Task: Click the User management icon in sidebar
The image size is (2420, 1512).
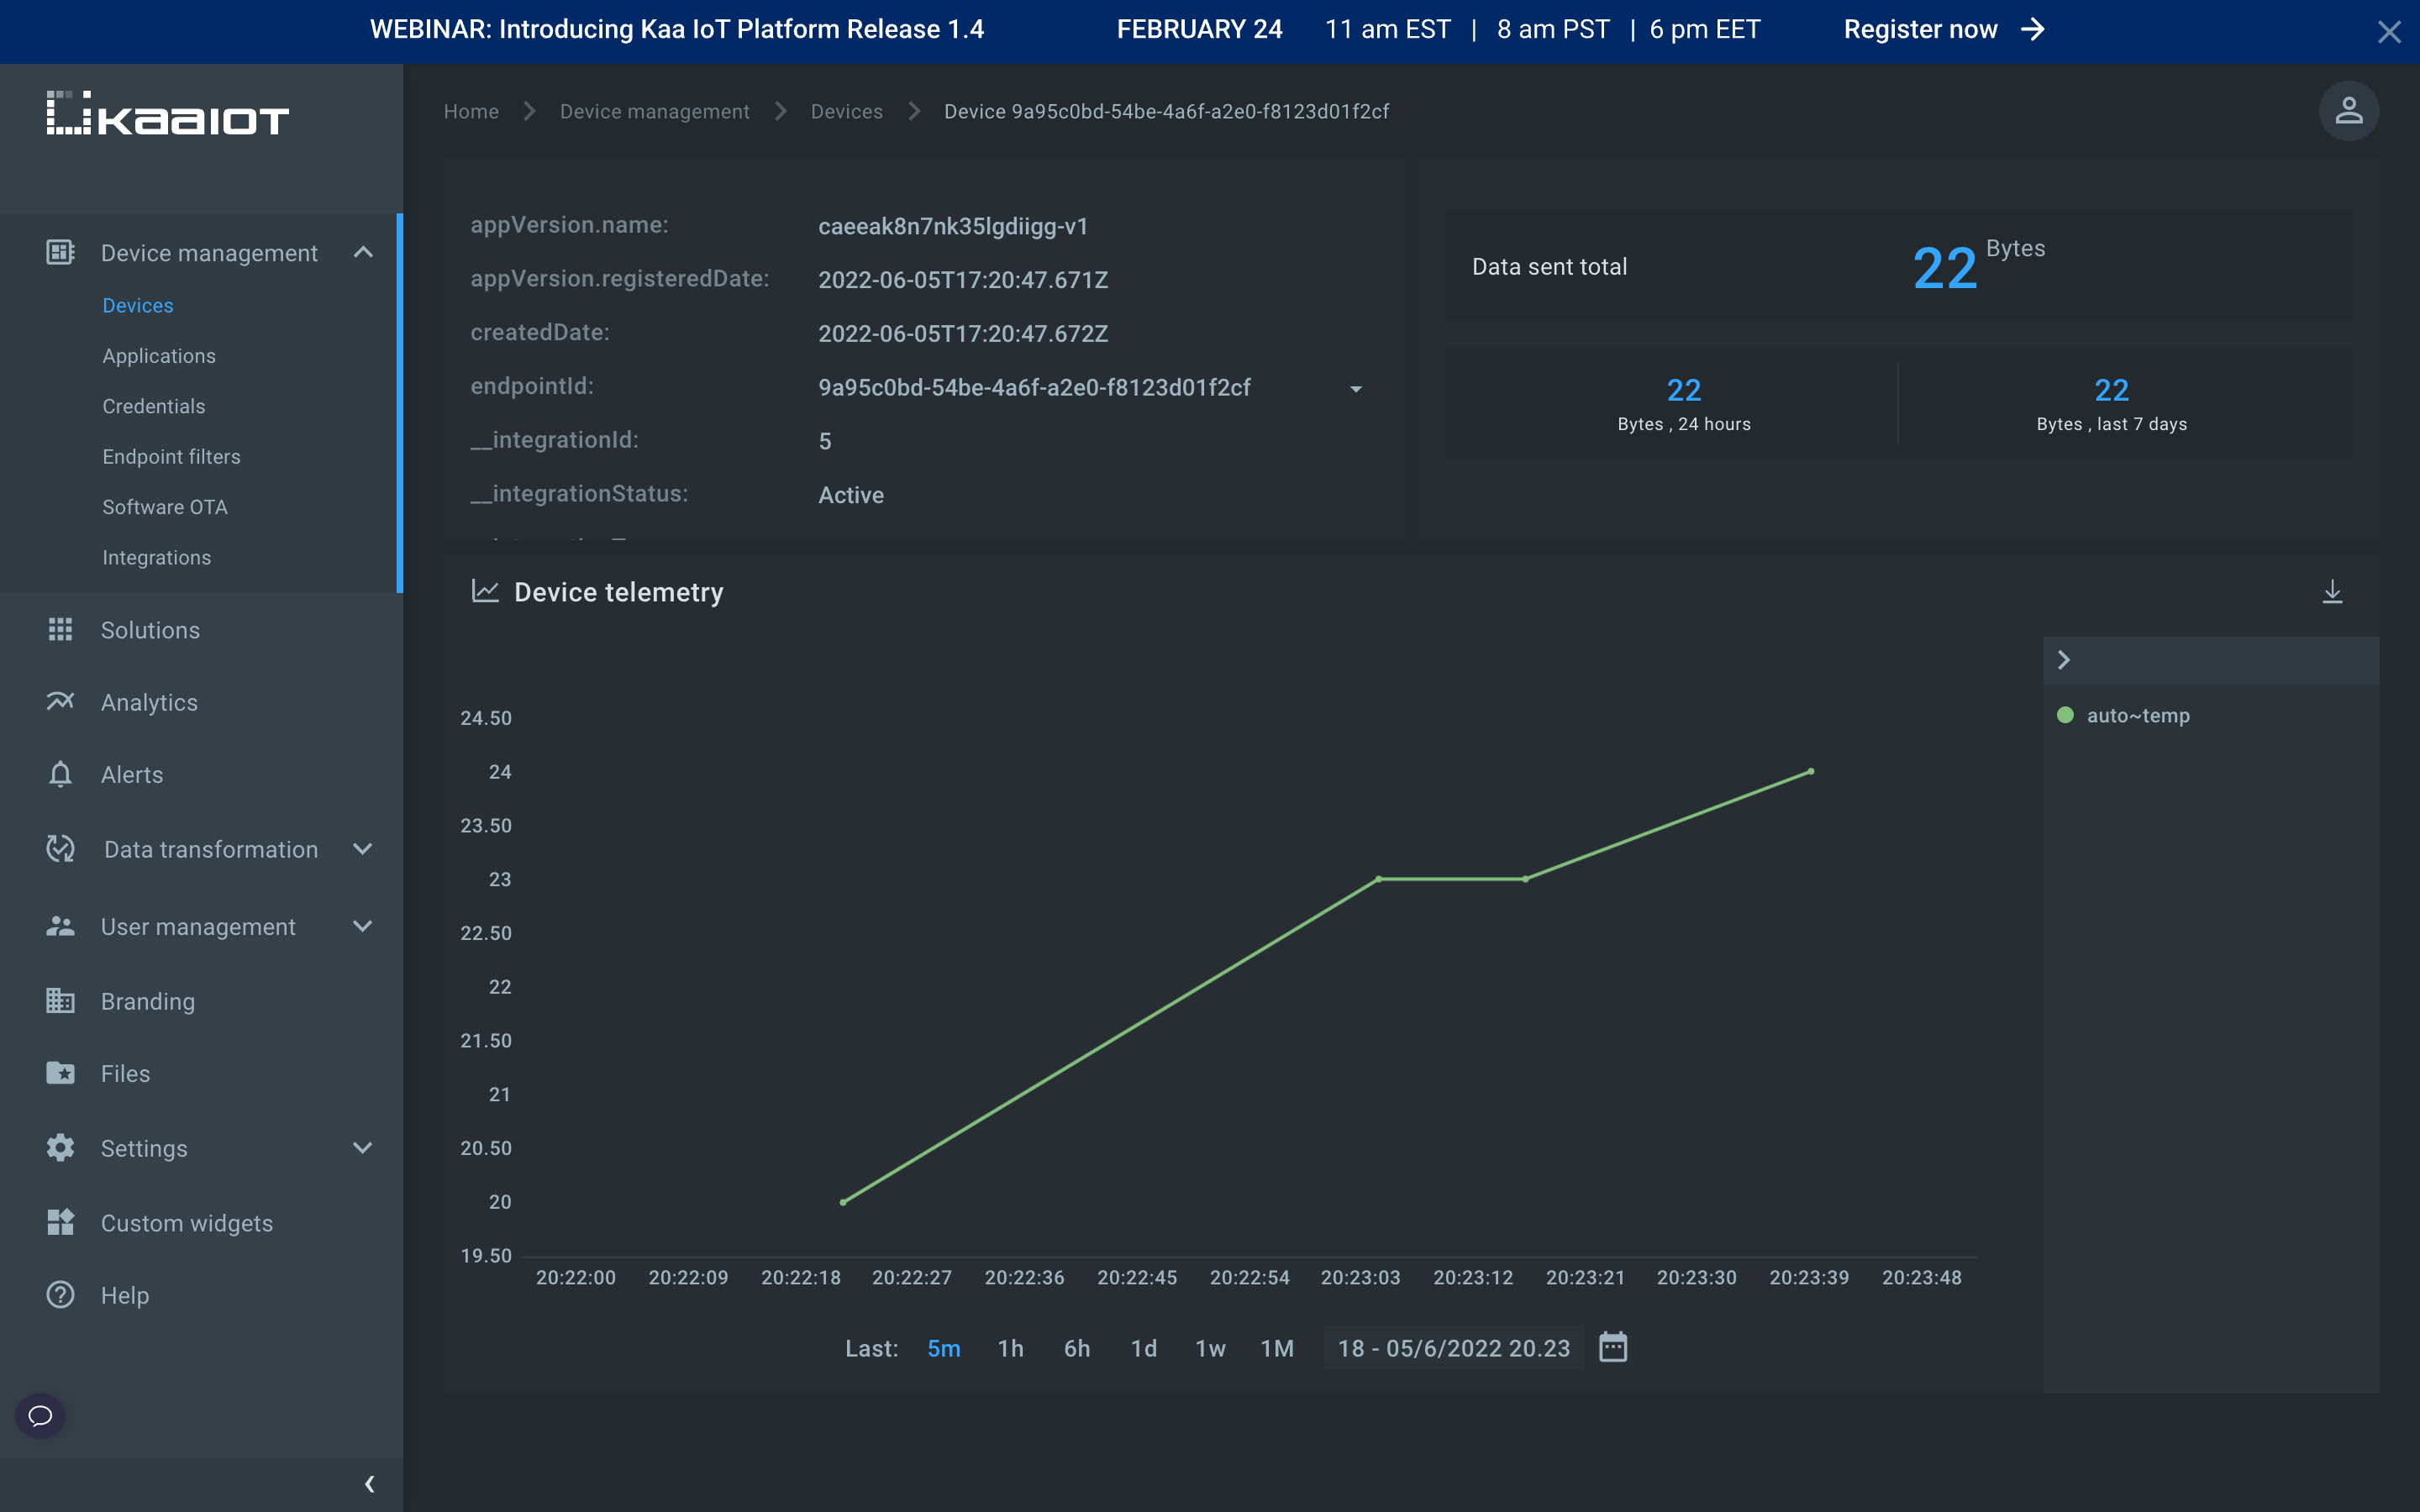Action: point(55,925)
